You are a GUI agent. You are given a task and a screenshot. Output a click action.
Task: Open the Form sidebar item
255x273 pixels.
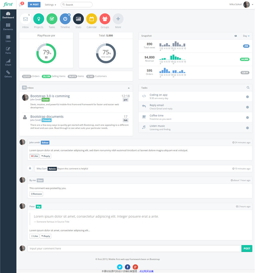tap(8, 51)
